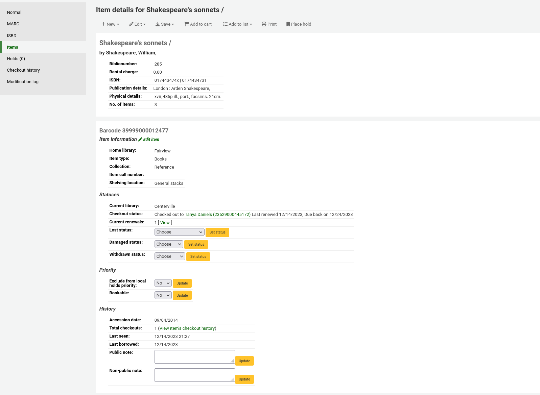The height and width of the screenshot is (395, 540).
Task: Click the list icon on Add to list
Action: [x=225, y=24]
